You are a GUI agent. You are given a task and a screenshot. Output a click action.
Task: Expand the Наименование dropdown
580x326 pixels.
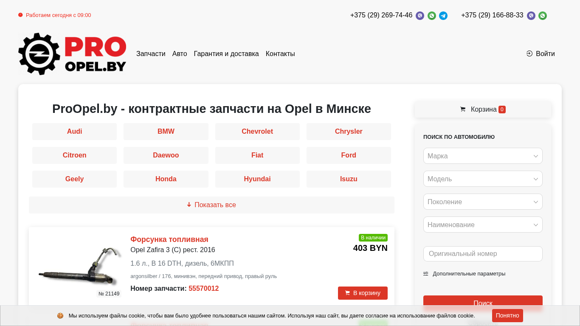(483, 225)
